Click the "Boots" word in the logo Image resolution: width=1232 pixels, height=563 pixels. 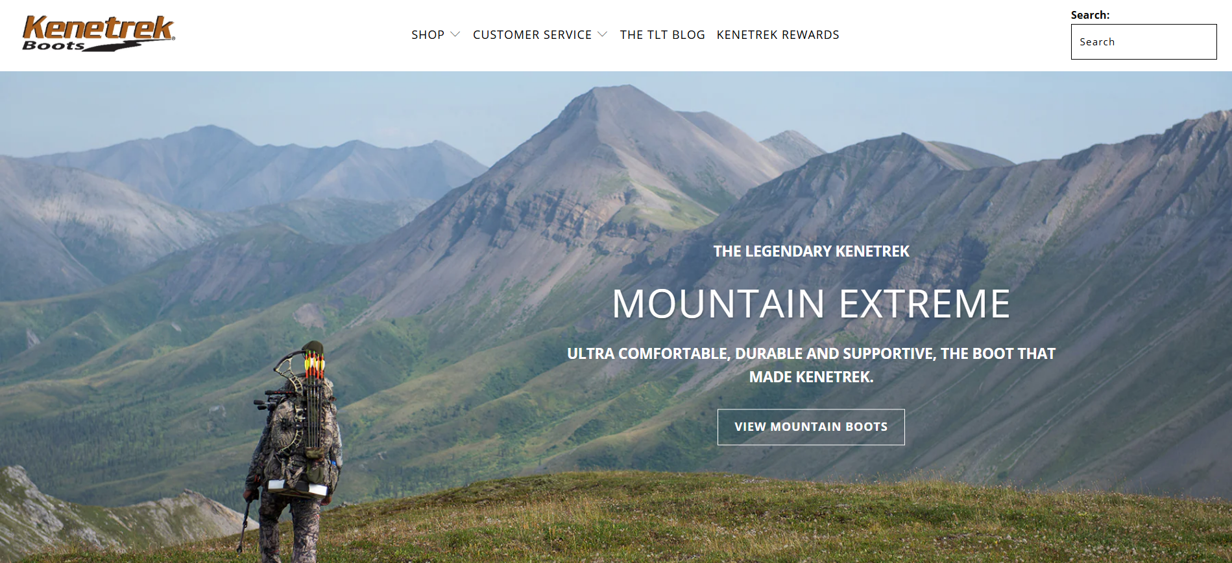(x=53, y=45)
